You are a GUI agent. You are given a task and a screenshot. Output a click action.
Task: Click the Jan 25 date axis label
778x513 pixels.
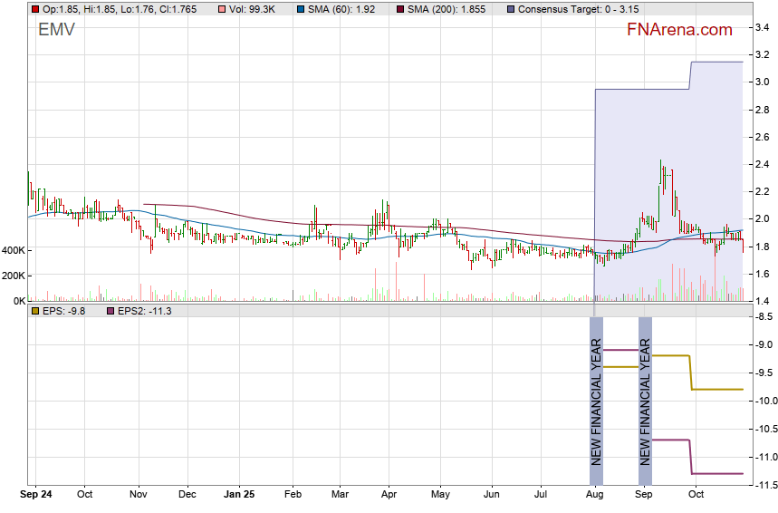tap(240, 495)
